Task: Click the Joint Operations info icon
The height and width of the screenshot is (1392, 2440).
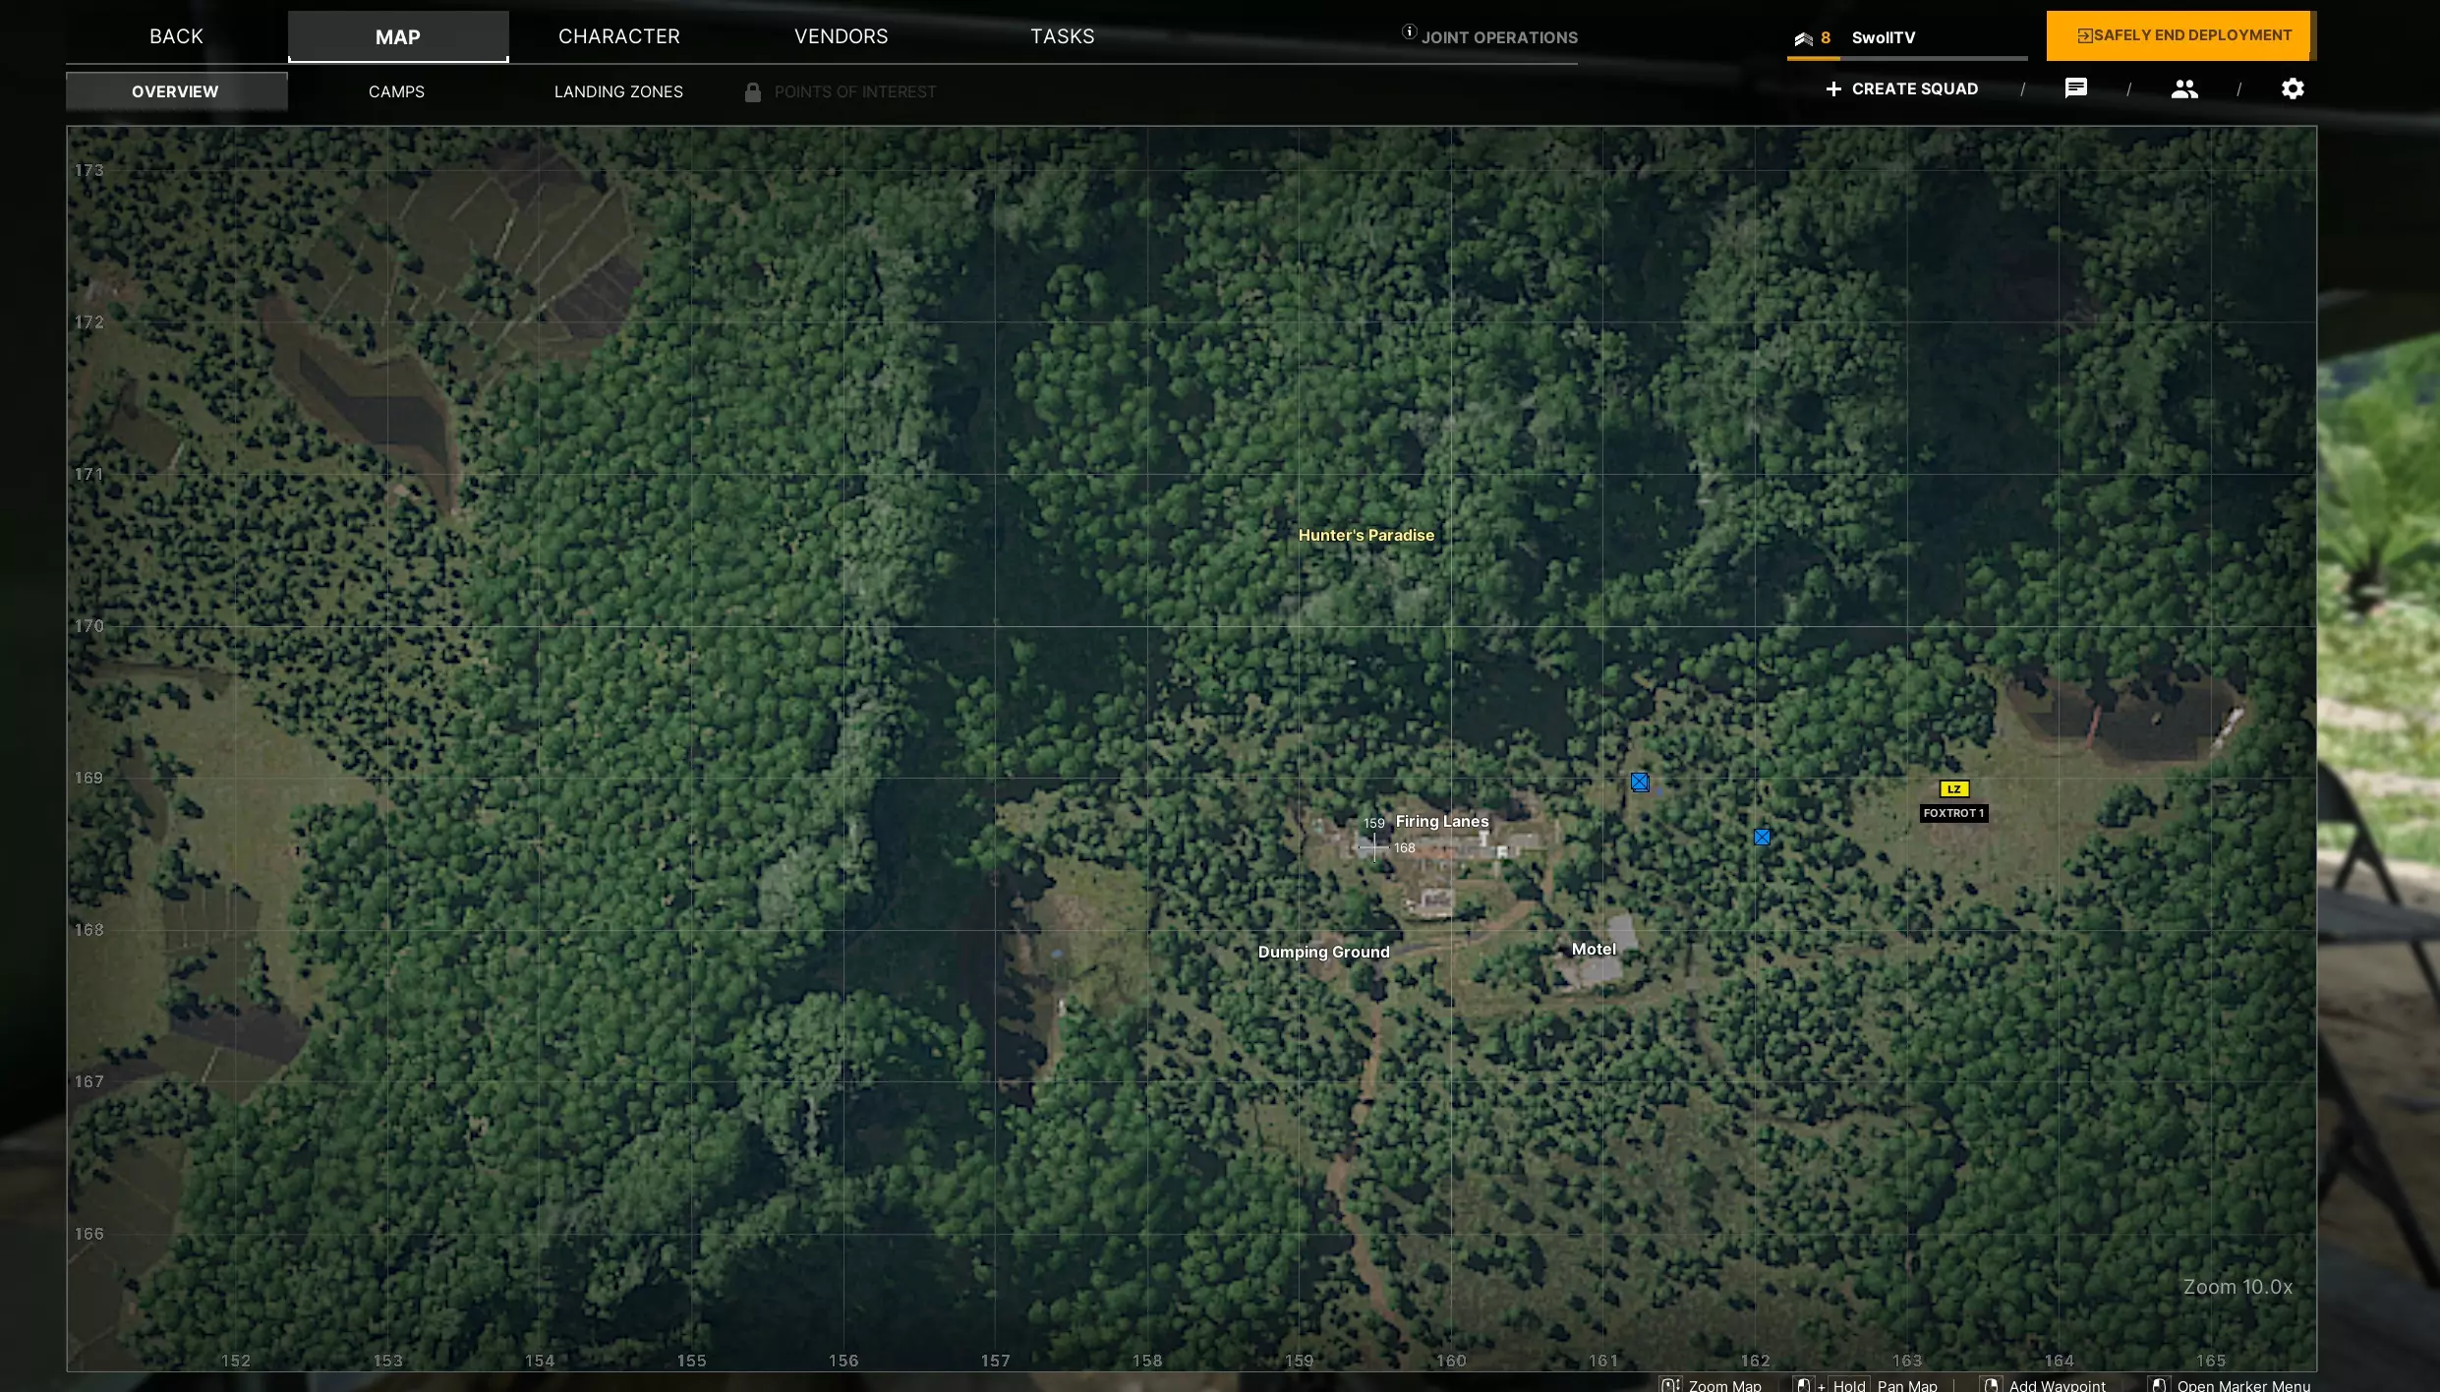Action: 1409,32
